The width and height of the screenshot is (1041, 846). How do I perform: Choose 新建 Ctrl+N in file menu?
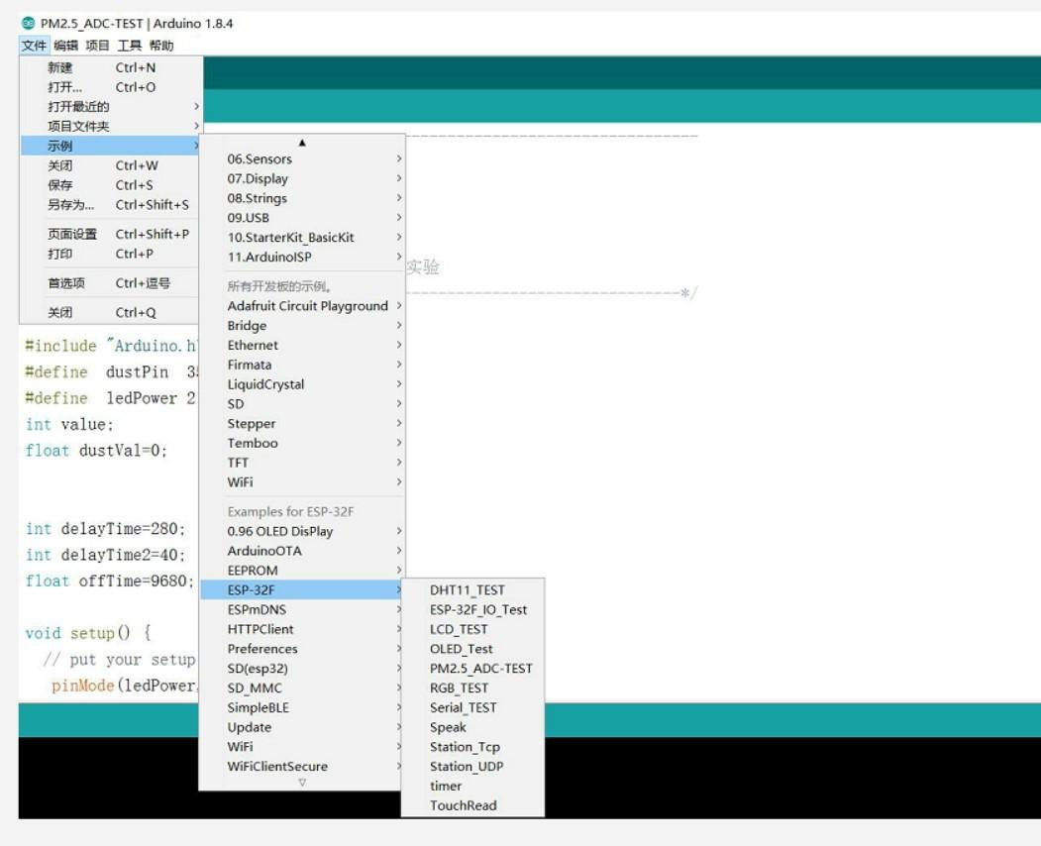(x=110, y=67)
